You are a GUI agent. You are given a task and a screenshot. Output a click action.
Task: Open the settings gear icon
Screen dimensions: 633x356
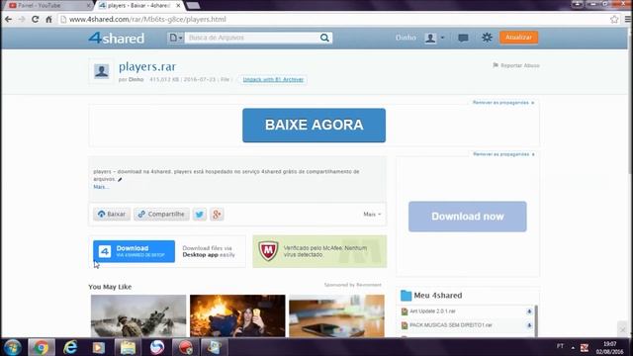487,38
